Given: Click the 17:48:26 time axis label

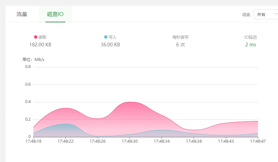Looking at the screenshot, I should coord(97,141).
